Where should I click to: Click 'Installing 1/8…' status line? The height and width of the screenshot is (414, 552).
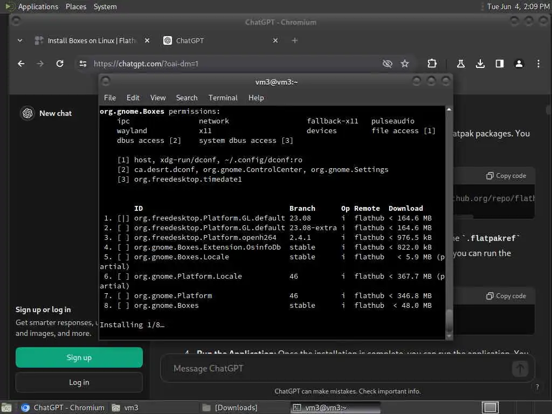click(x=132, y=325)
